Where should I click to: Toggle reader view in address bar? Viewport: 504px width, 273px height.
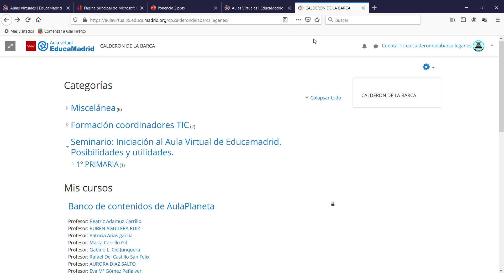285,20
